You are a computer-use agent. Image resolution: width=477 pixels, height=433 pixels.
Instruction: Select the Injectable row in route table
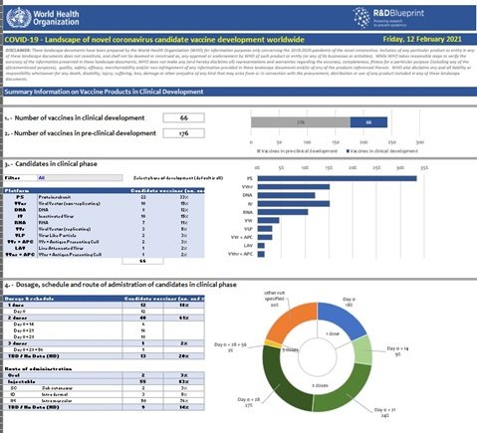104,381
